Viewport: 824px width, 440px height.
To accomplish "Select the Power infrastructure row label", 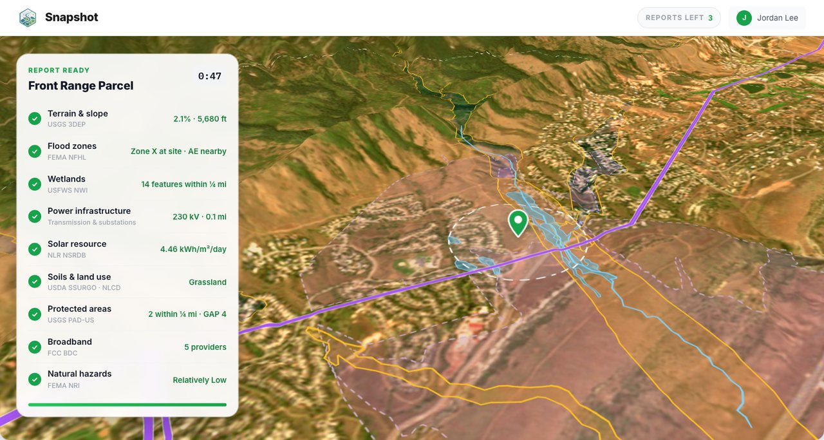I will pyautogui.click(x=89, y=211).
